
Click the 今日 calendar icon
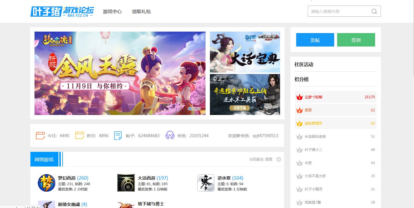click(x=40, y=135)
